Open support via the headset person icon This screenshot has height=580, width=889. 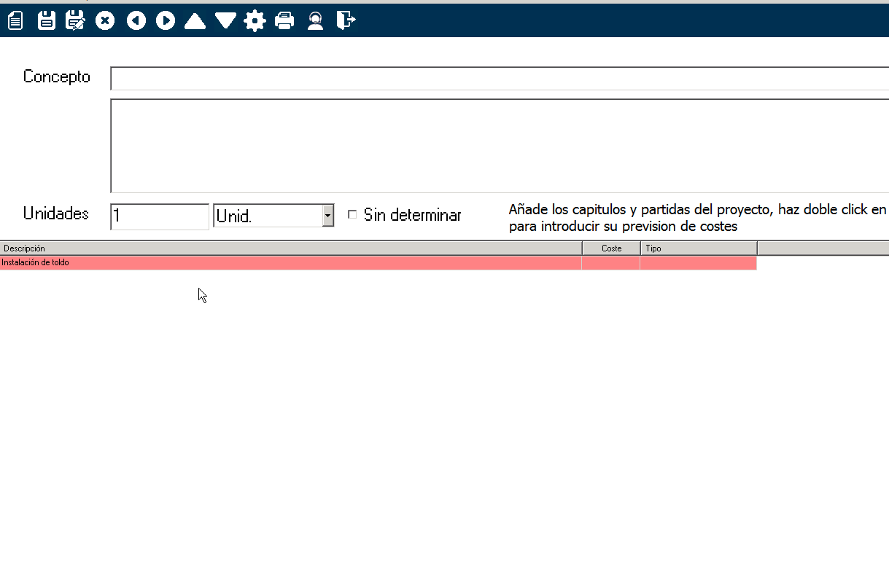(315, 20)
